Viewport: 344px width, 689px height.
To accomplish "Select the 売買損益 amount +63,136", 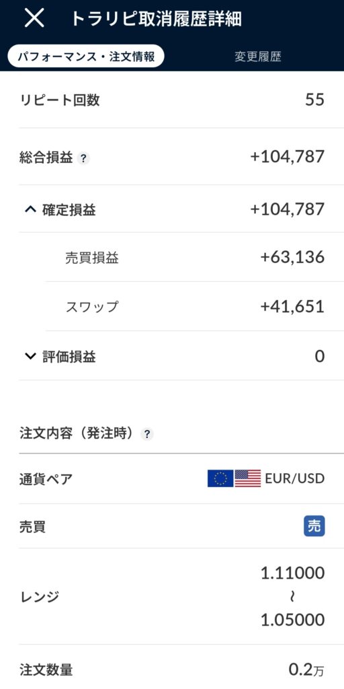I will pos(293,257).
